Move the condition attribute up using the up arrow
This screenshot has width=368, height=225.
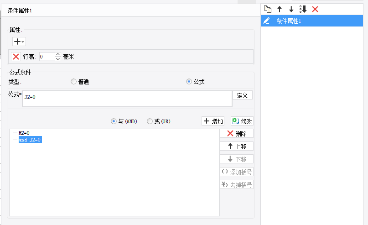pos(279,10)
